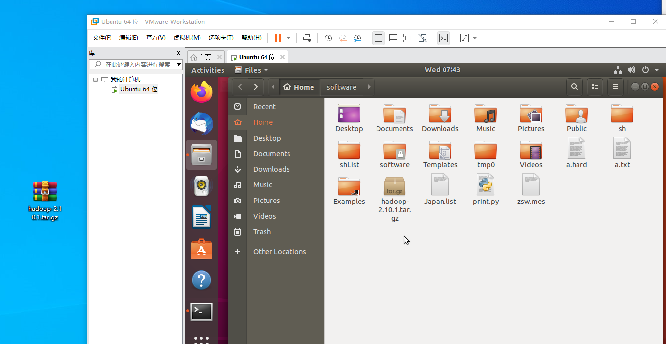666x344 pixels.
Task: Open the stretch display dropdown arrow
Action: (x=475, y=38)
